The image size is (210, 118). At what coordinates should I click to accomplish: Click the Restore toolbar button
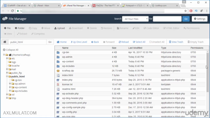[x=106, y=28]
